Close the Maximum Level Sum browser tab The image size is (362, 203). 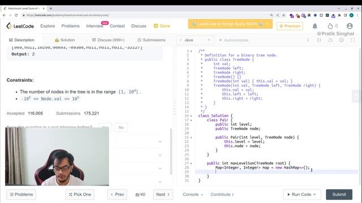point(44,8)
